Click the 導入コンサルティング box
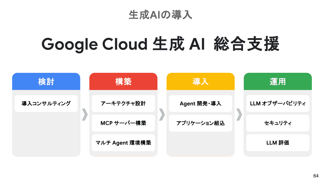This screenshot has width=324, height=182. tap(46, 103)
